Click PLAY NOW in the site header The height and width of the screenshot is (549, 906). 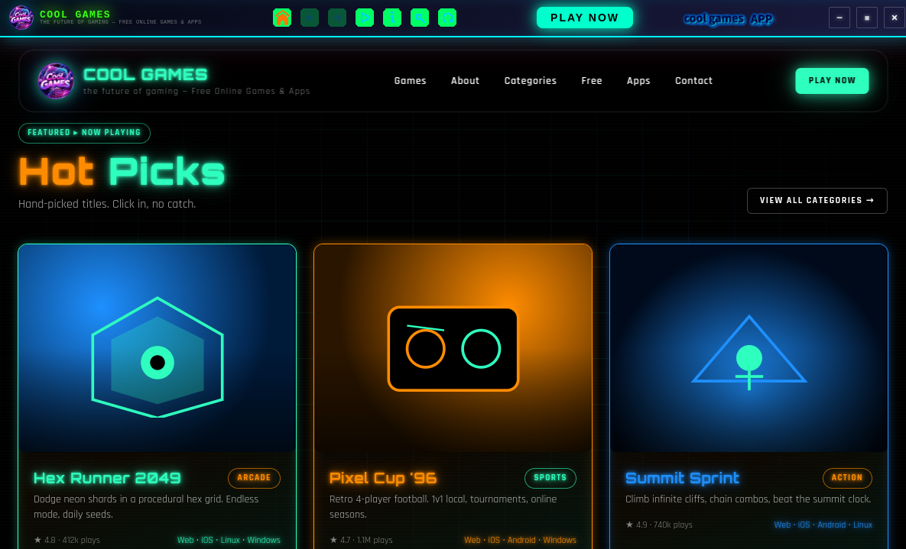832,81
